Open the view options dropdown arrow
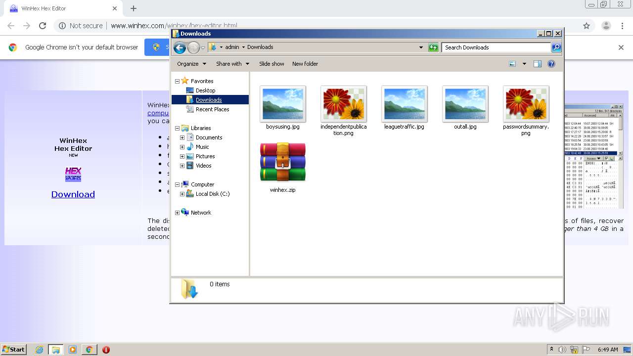633x356 pixels. coord(524,64)
